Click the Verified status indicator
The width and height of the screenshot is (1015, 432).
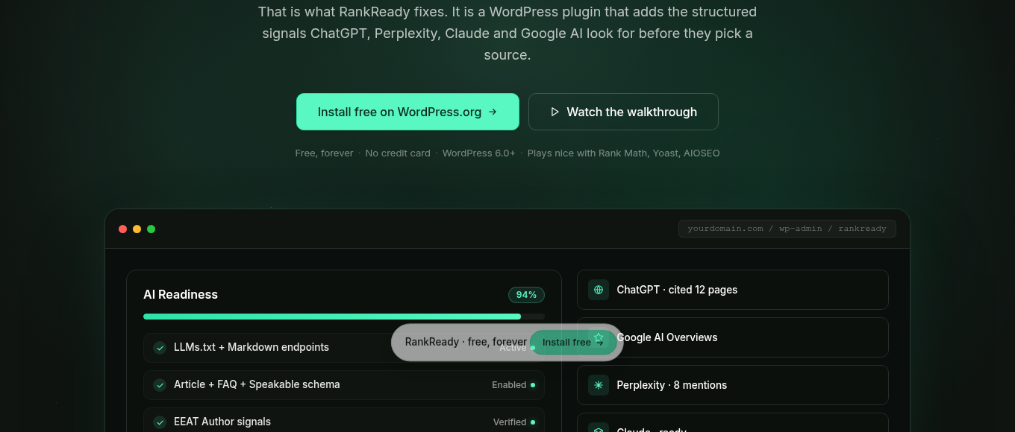514,422
